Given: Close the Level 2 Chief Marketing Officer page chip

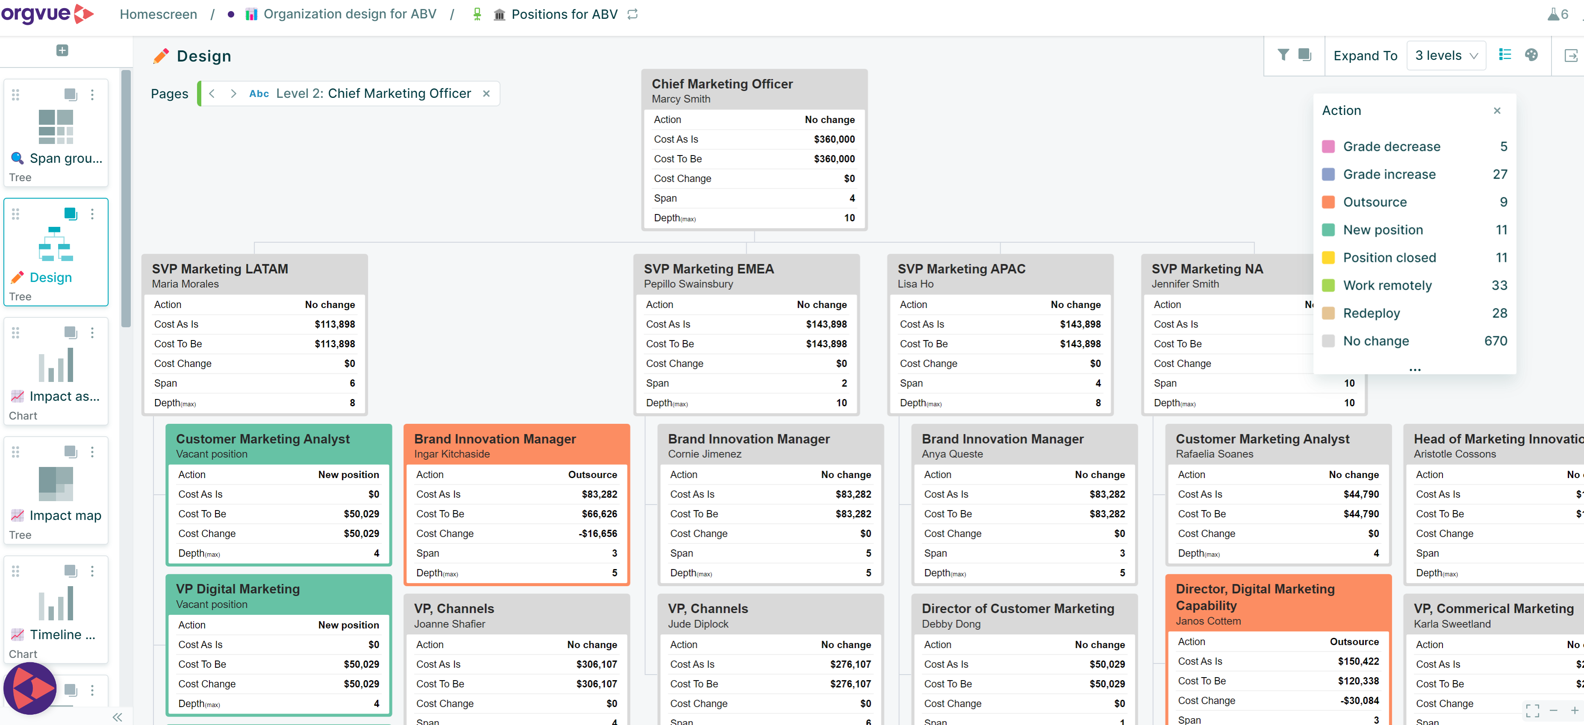Looking at the screenshot, I should pyautogui.click(x=486, y=94).
